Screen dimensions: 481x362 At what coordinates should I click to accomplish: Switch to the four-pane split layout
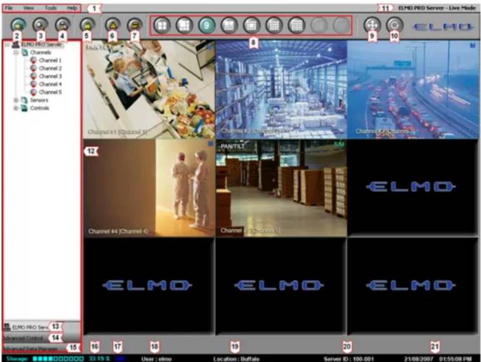click(162, 25)
